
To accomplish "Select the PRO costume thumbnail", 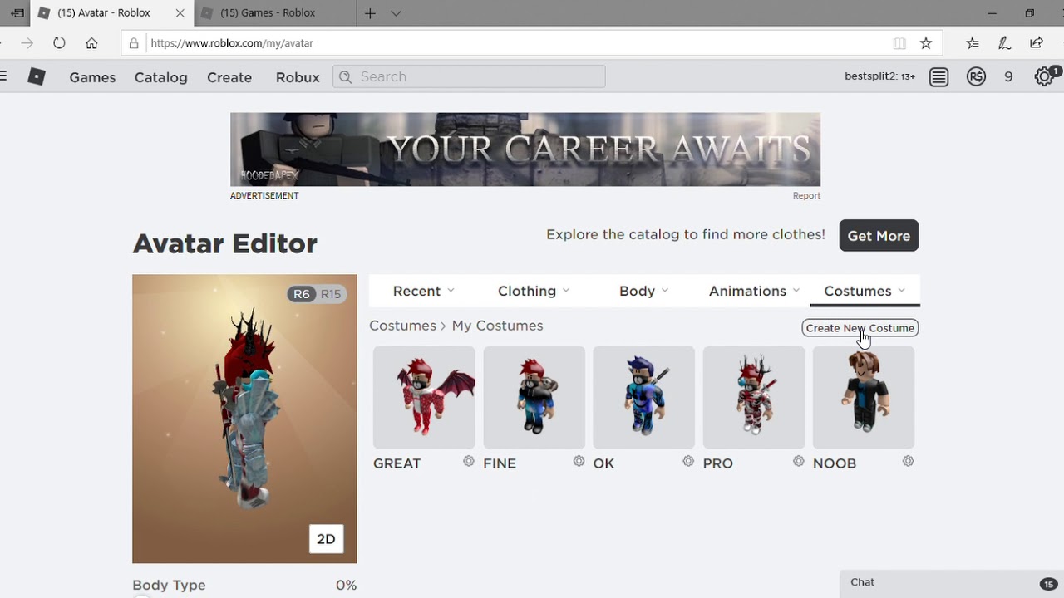I will pos(753,397).
